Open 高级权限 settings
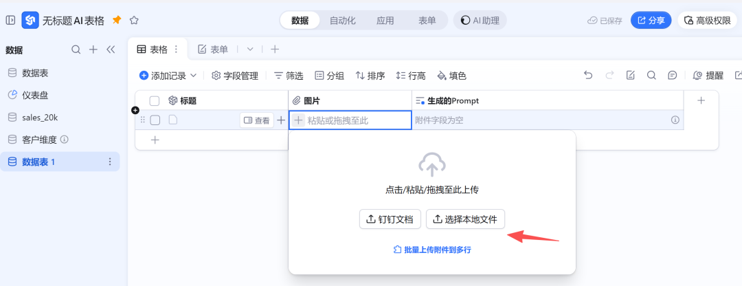The image size is (742, 286). [x=708, y=21]
